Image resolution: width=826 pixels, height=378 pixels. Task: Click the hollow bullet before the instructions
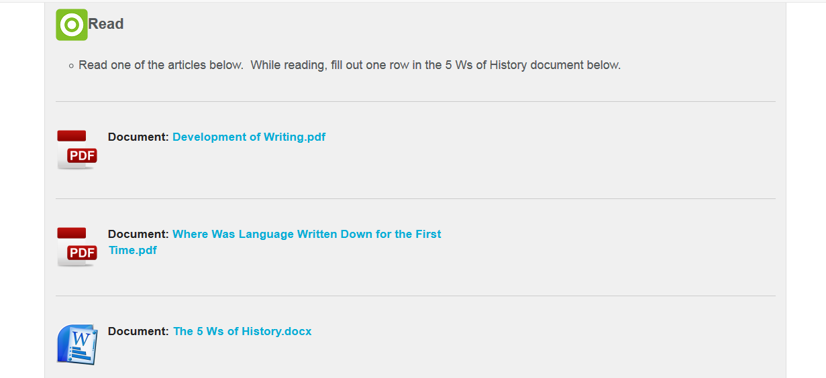tap(71, 66)
